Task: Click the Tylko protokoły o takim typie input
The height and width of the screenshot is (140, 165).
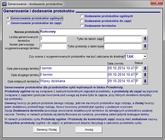Action: click(x=123, y=46)
